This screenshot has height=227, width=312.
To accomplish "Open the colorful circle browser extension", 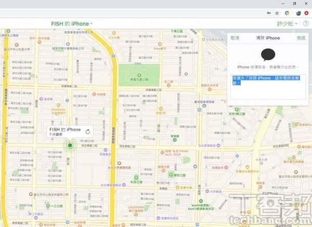I will [287, 13].
